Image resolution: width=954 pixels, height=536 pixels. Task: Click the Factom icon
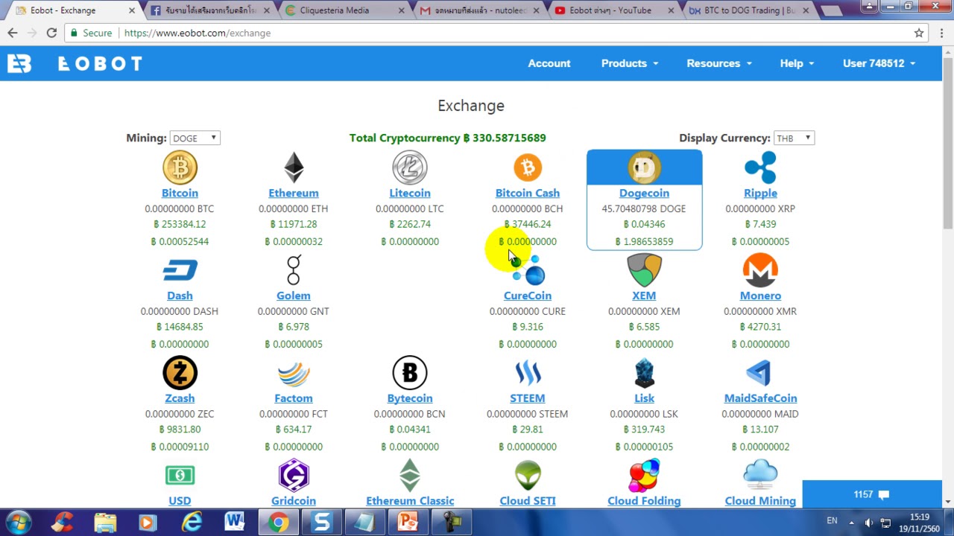[x=294, y=373]
